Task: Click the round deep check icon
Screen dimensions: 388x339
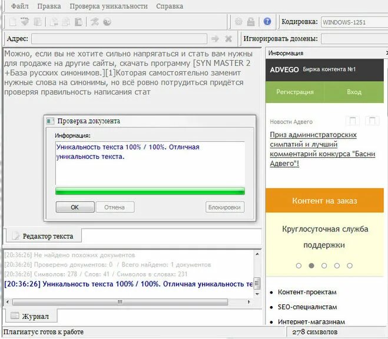Action: coord(107,22)
